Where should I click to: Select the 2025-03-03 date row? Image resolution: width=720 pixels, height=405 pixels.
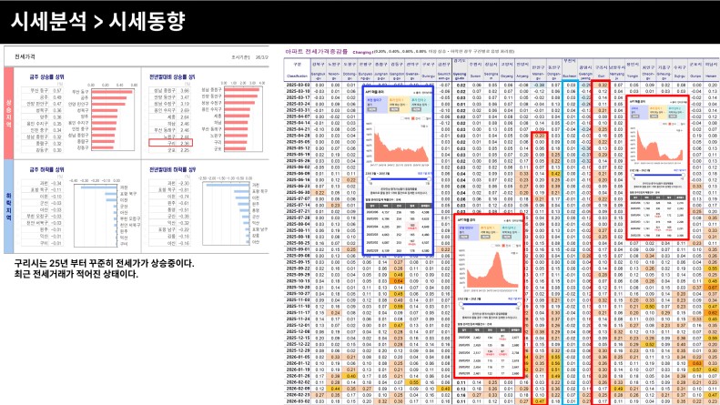299,85
